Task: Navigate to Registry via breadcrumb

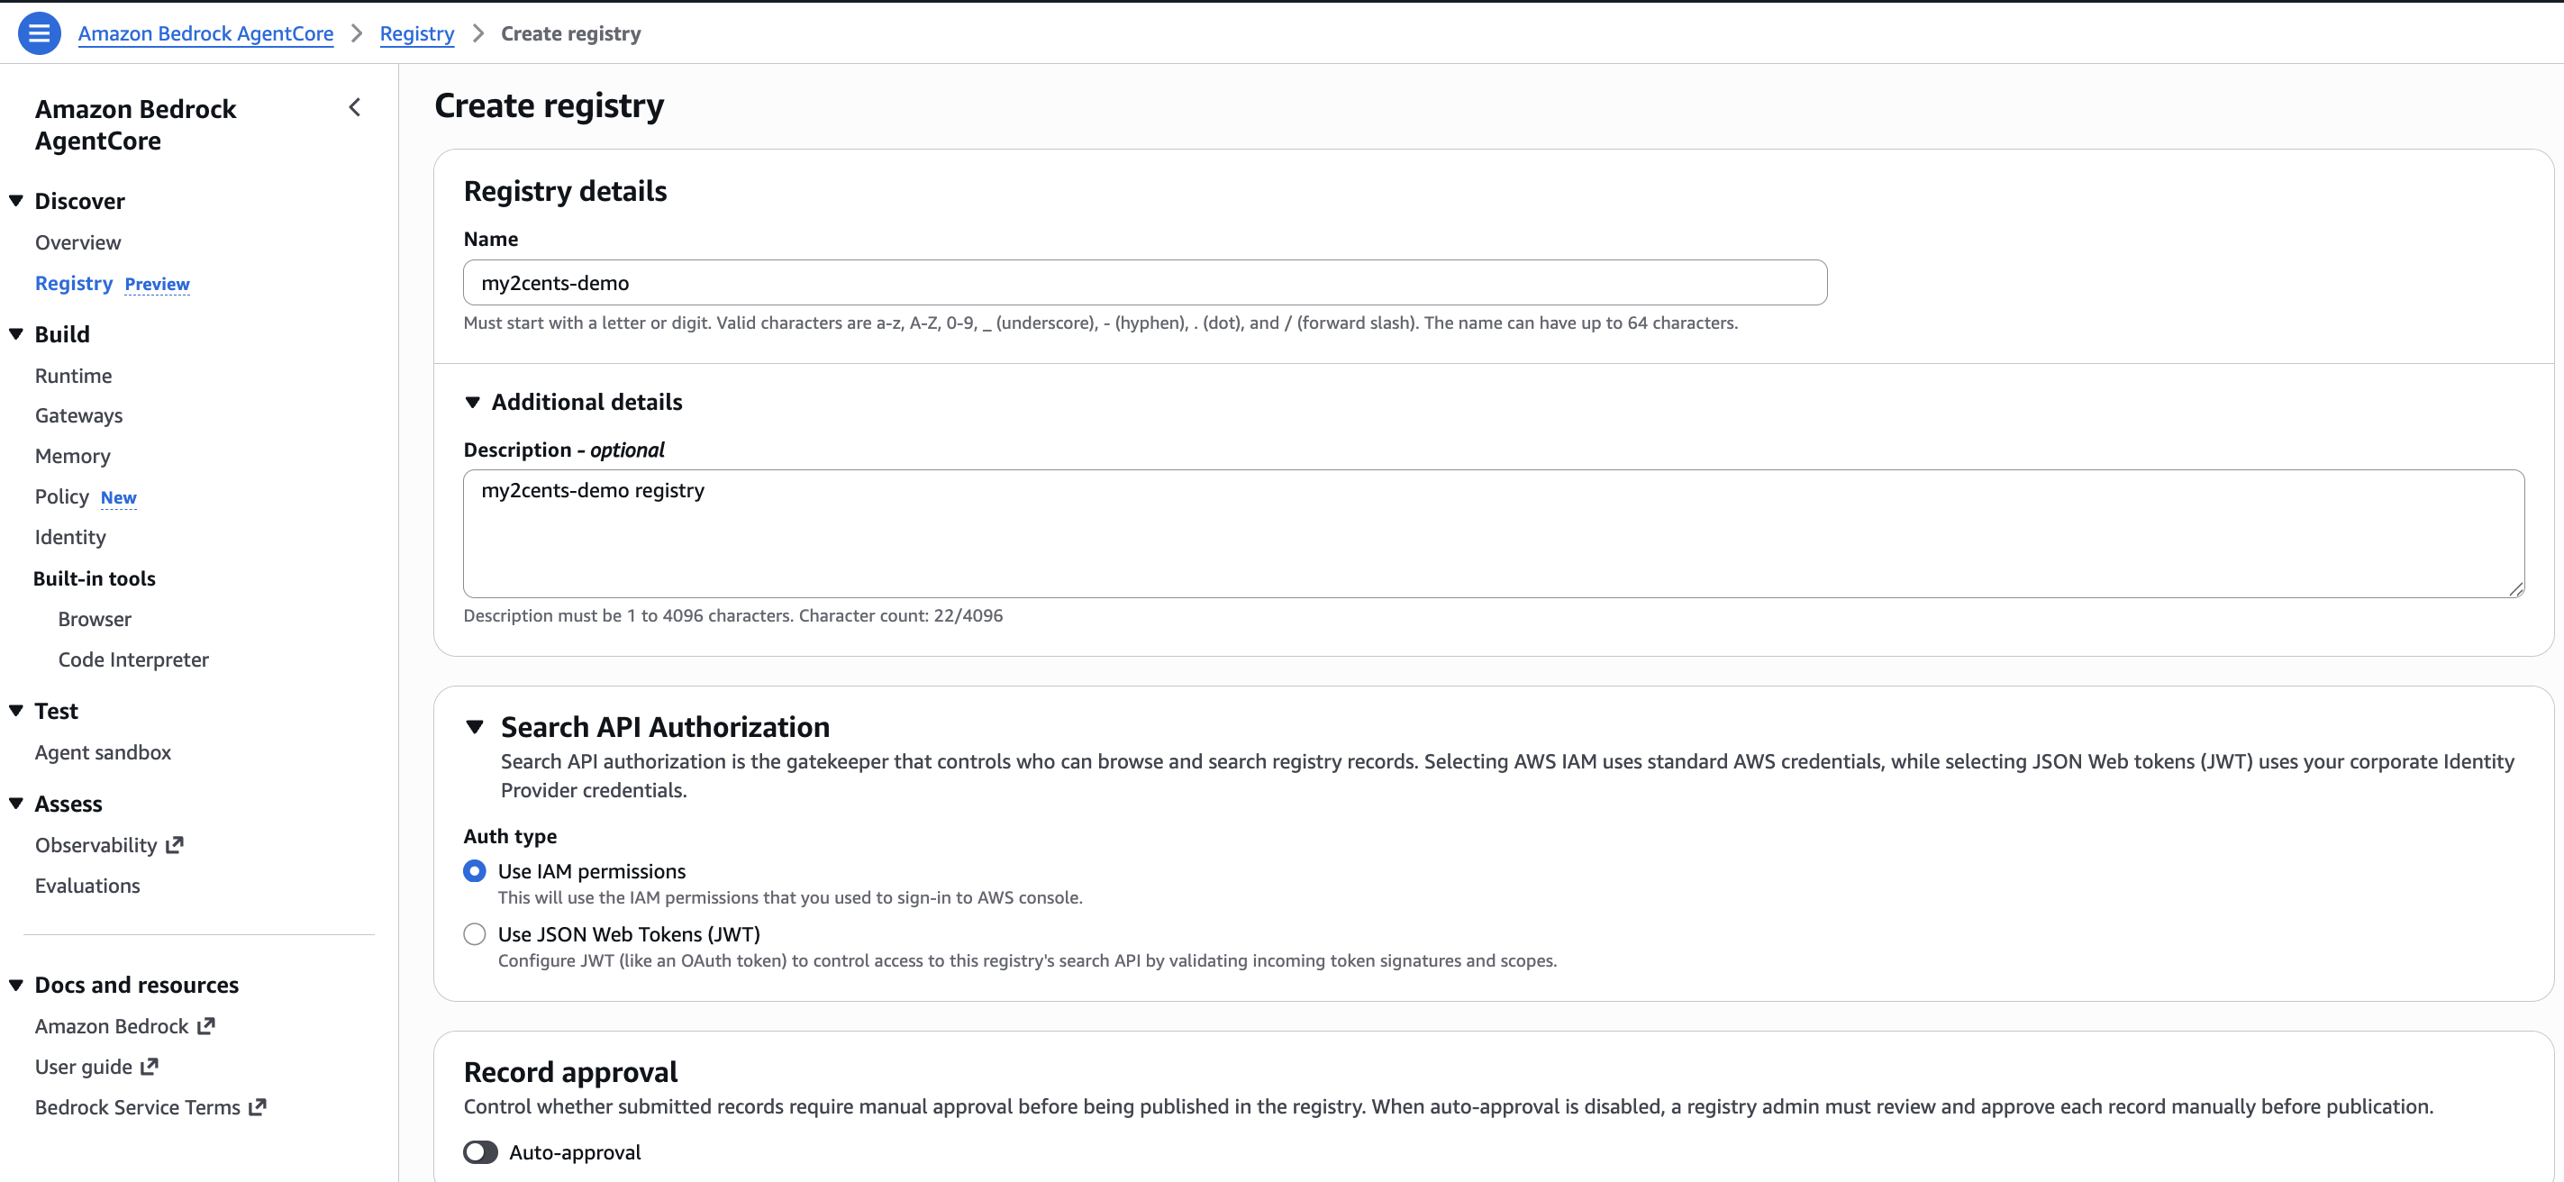Action: point(416,32)
